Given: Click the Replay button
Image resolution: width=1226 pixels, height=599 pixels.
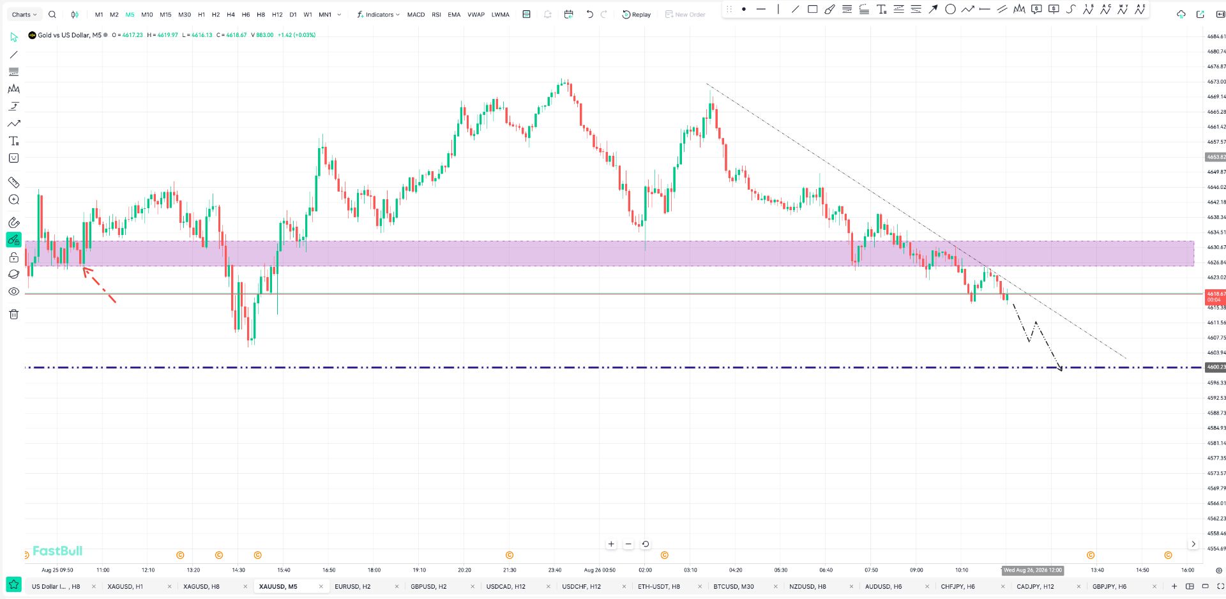Looking at the screenshot, I should point(637,15).
